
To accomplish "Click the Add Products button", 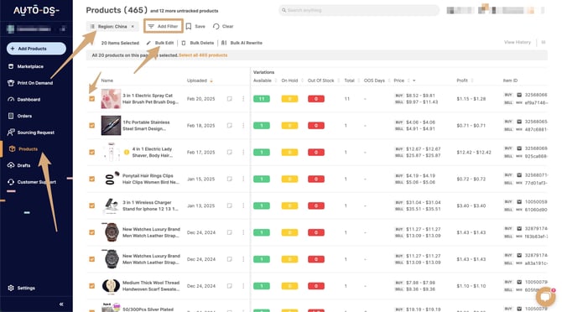I will pos(36,49).
